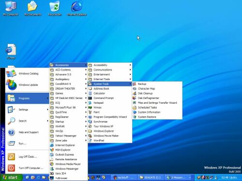242x181 pixels.
Task: Open the HP DeskJet 690C Series group
Action: [x=68, y=98]
